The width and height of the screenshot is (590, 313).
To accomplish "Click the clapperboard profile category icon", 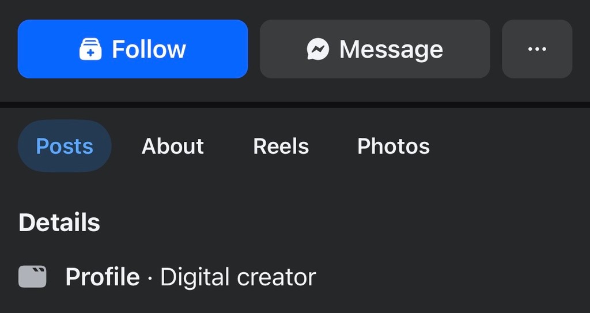I will (x=32, y=277).
